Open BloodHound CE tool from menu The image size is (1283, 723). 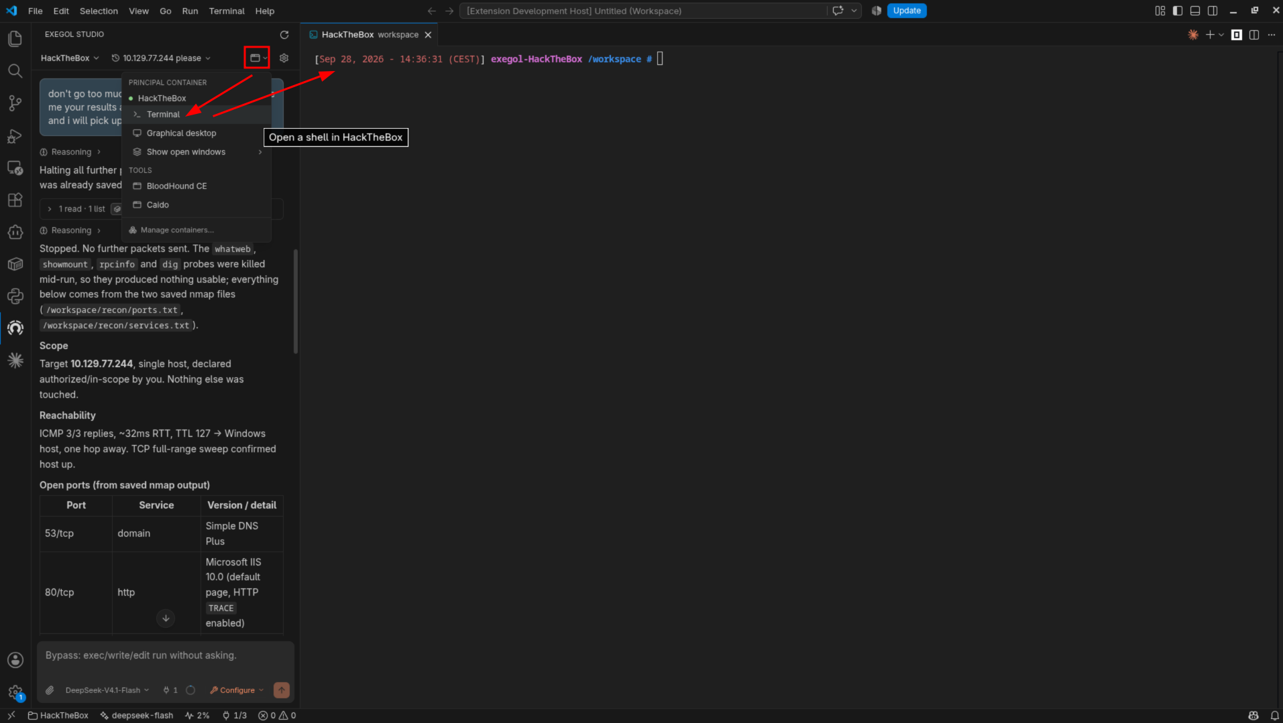coord(197,186)
